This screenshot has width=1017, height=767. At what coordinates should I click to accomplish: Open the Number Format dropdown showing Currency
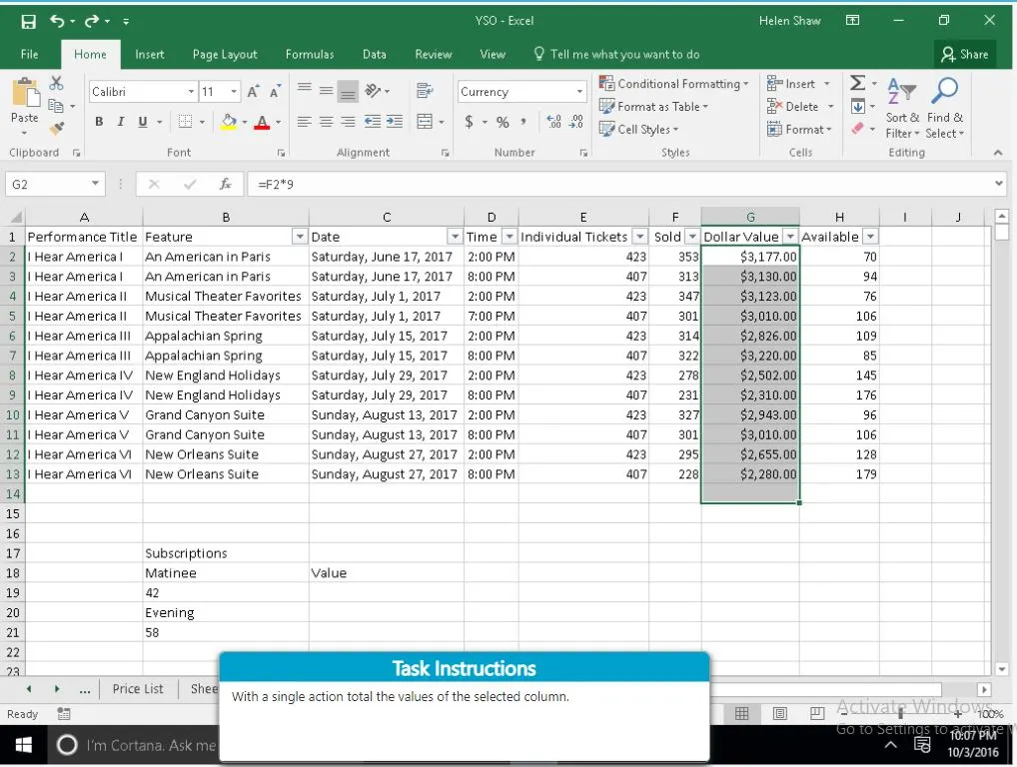521,91
